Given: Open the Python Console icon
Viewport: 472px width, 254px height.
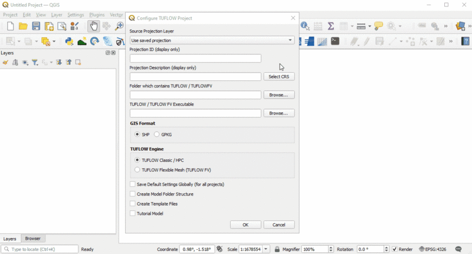Looking at the screenshot, I should [x=69, y=42].
